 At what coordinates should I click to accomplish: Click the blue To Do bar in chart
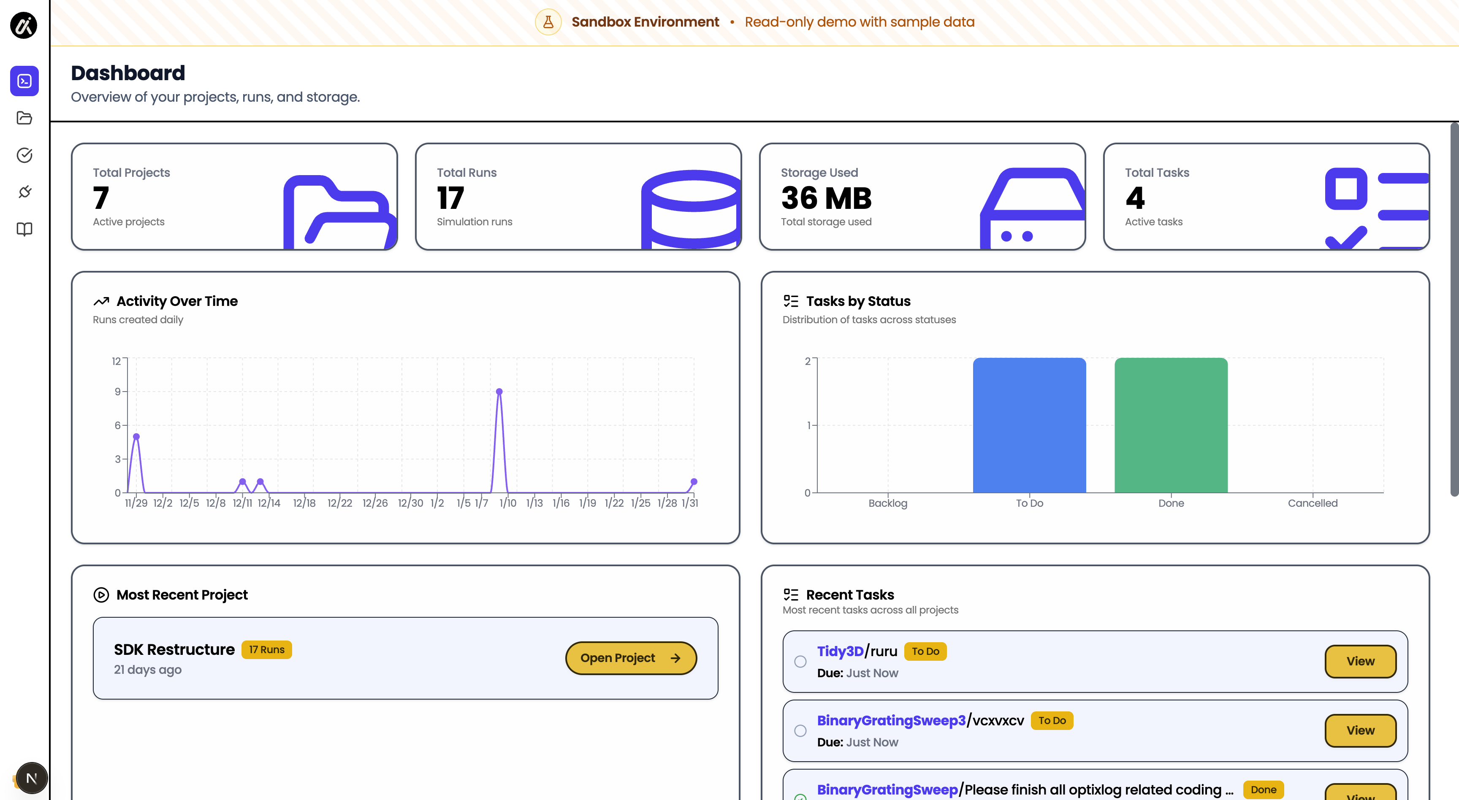pos(1029,424)
